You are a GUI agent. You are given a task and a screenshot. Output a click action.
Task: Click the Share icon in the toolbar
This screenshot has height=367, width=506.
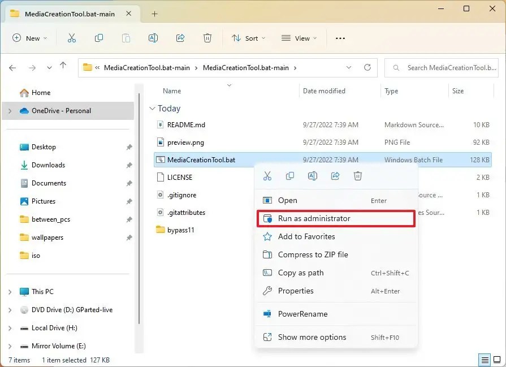click(180, 38)
